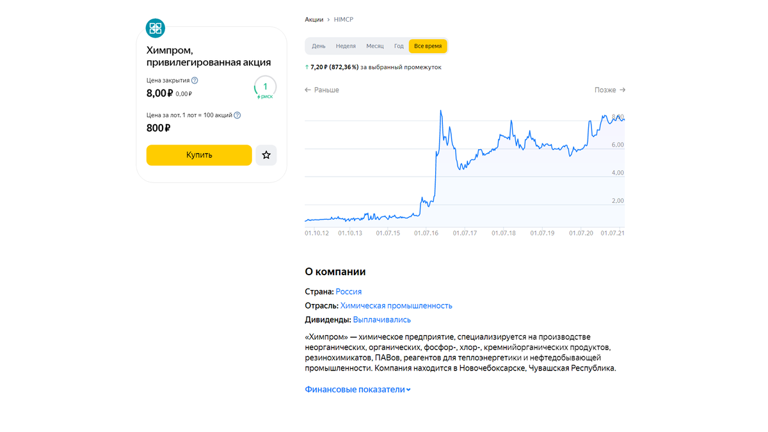This screenshot has height=432, width=768.
Task: Click the 01.07.21 date label on chart
Action: pos(612,234)
